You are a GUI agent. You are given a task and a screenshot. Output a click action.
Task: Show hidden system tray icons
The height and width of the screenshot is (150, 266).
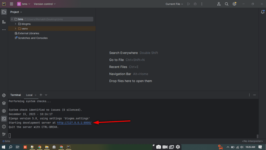point(228,147)
